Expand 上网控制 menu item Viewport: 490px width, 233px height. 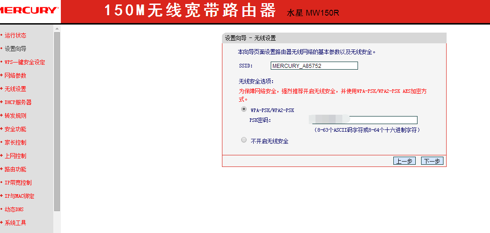(x=15, y=156)
